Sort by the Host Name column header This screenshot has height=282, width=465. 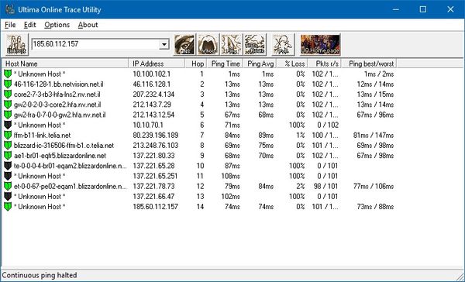coord(66,64)
